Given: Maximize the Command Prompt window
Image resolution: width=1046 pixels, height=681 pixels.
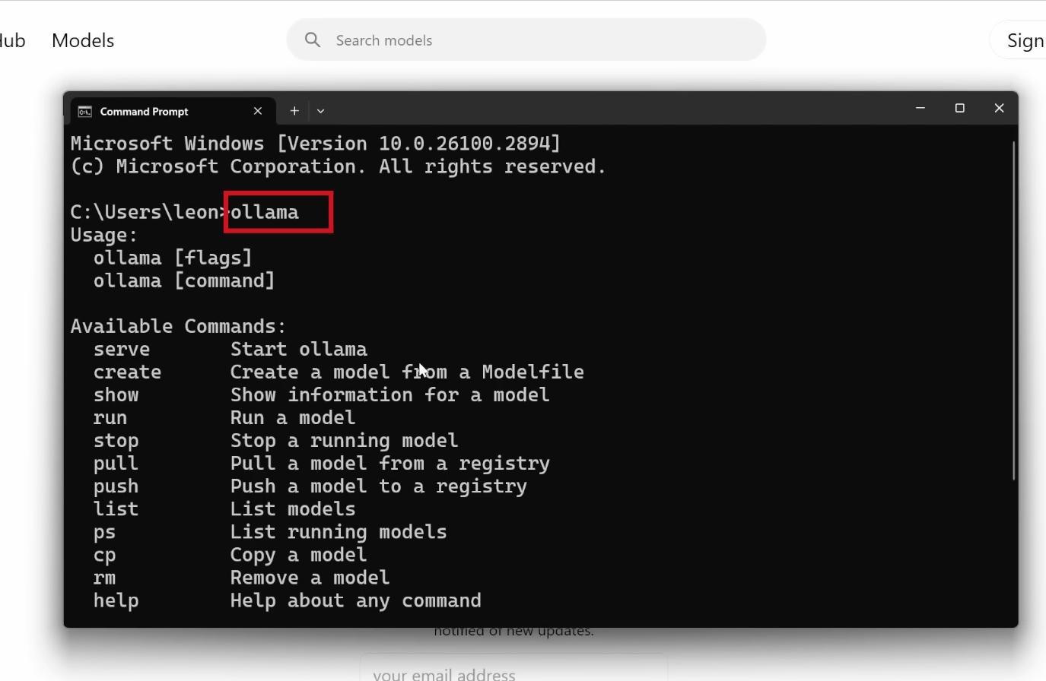Looking at the screenshot, I should pos(959,108).
